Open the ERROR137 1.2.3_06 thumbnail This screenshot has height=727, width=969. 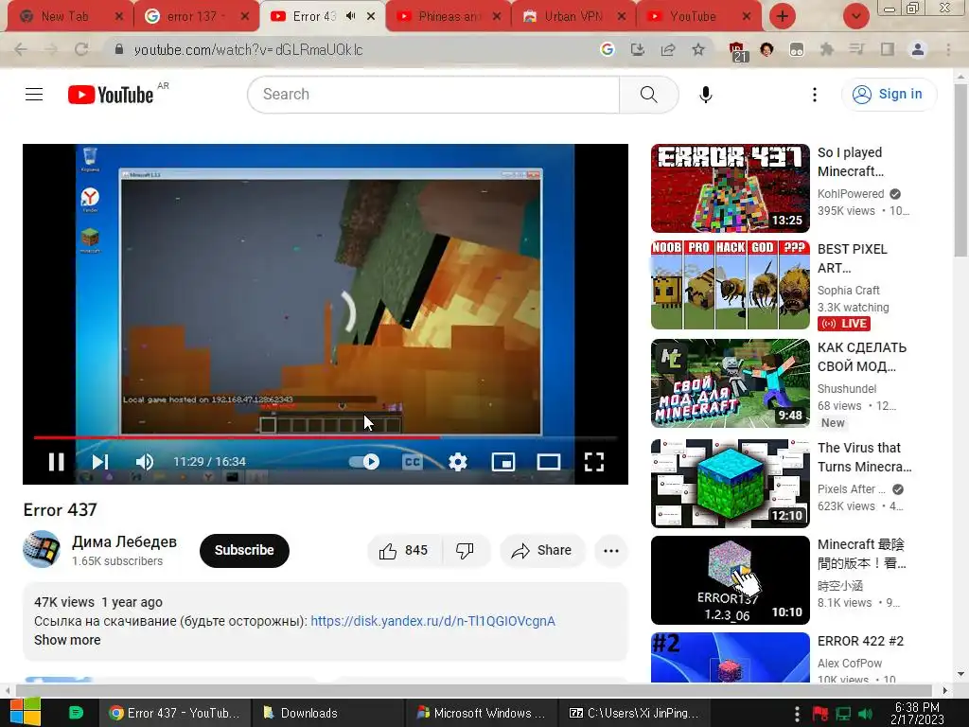(730, 580)
